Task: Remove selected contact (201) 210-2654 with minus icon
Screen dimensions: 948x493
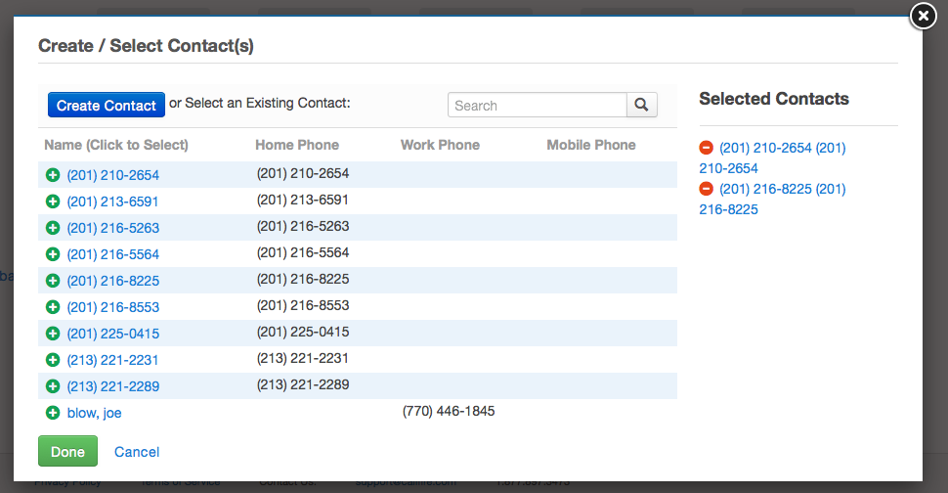Action: pos(707,148)
